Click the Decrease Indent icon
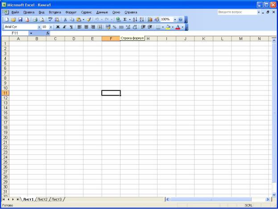The image size is (278, 209). click(x=143, y=27)
